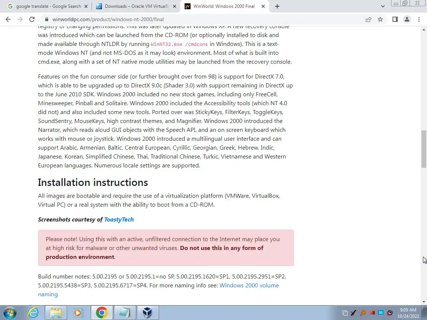Click the stacked windows tray icon
Viewport: 427px width, 320px height.
[345, 313]
